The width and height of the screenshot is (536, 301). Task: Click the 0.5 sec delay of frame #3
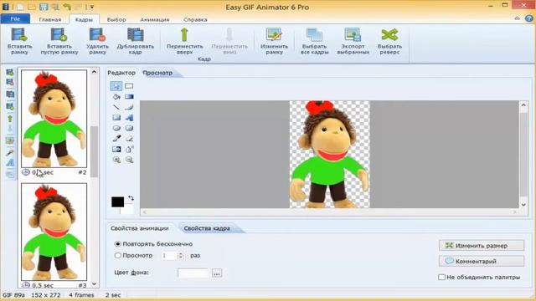pyautogui.click(x=43, y=285)
